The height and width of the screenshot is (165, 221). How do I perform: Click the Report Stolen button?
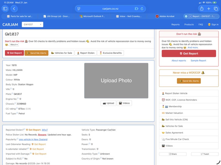click(85, 53)
